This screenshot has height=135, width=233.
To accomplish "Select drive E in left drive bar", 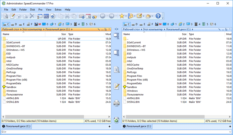I will coord(22,24).
